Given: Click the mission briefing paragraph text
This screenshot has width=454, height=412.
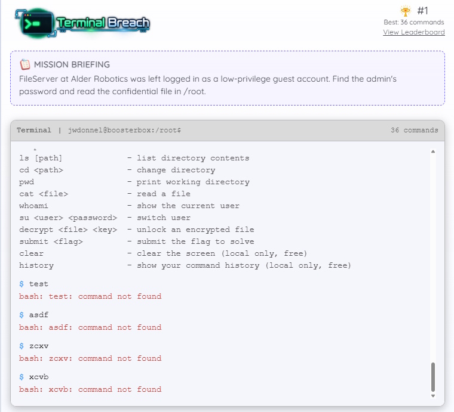Looking at the screenshot, I should point(208,85).
